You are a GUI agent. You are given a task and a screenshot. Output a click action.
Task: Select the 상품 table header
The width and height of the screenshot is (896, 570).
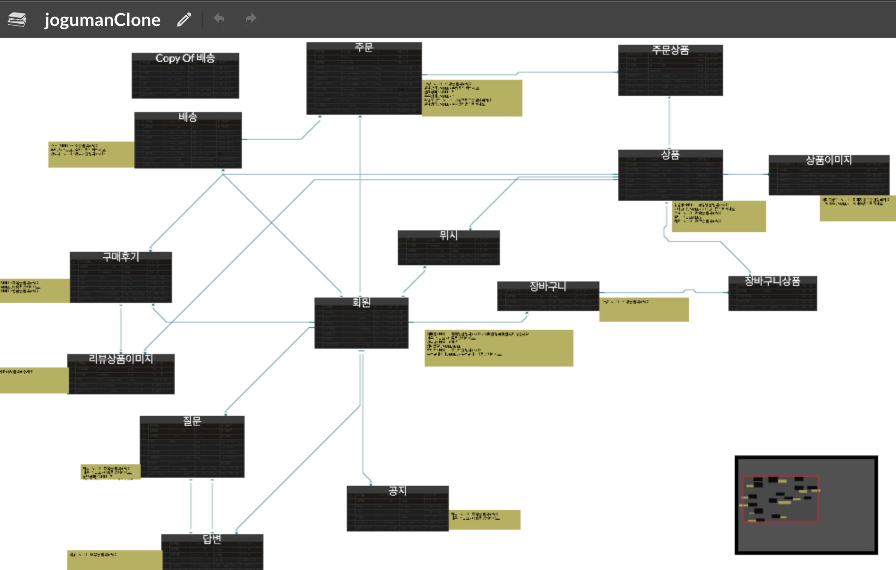pos(670,155)
